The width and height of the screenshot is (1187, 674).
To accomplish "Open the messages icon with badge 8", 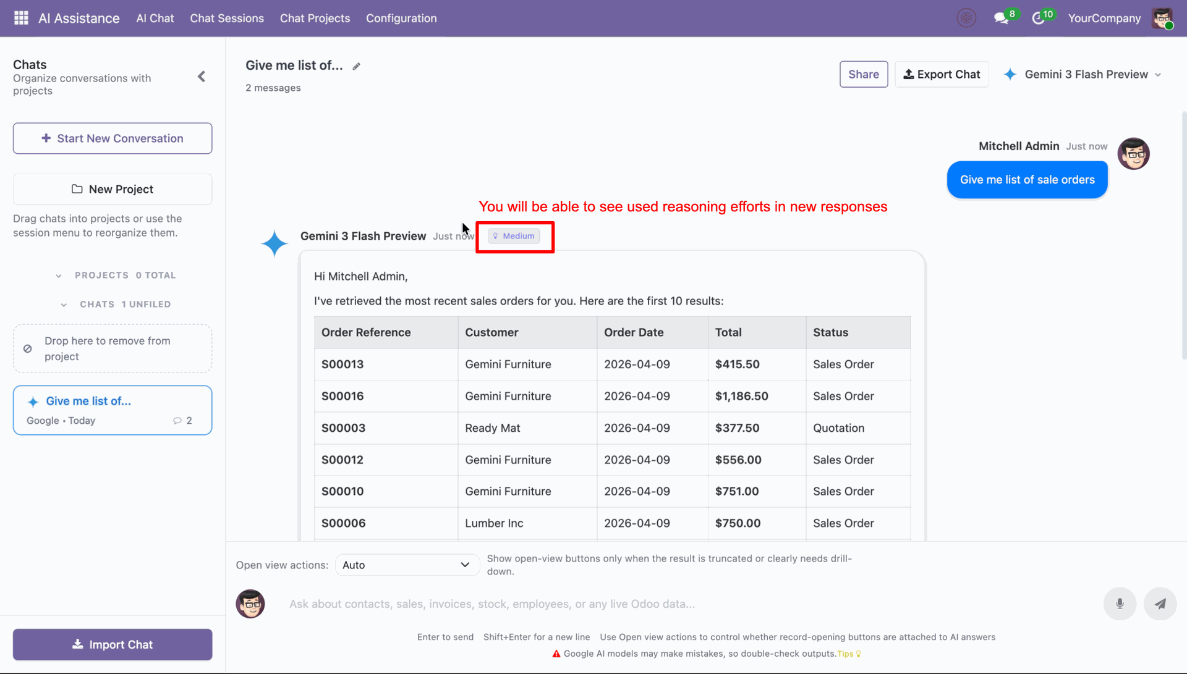I will [x=1001, y=19].
